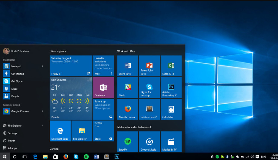Open Spotify from the taskbar
Viewport: 278px width, 160px height.
pos(86,157)
